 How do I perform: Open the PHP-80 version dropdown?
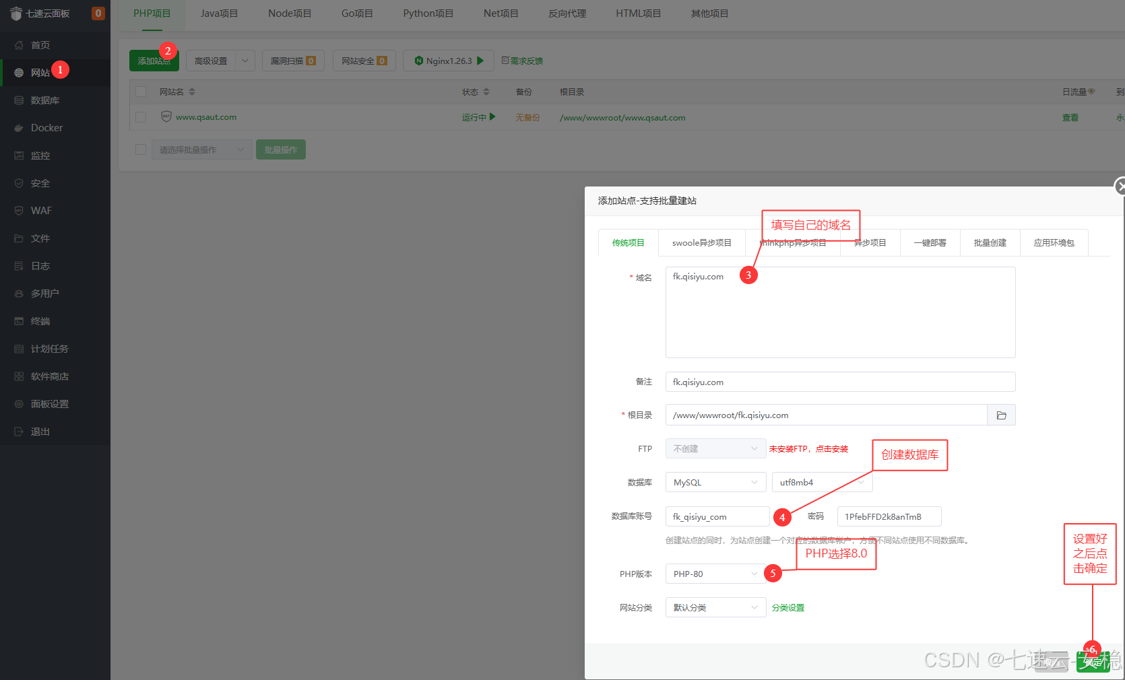pyautogui.click(x=715, y=574)
